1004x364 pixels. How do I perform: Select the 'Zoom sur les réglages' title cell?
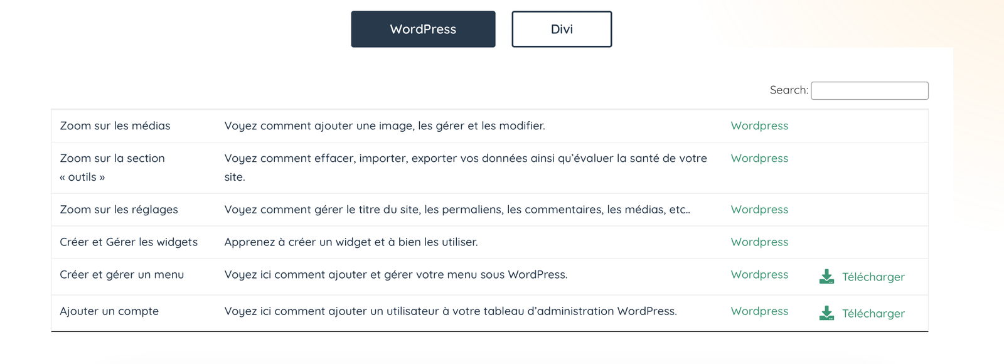click(119, 210)
